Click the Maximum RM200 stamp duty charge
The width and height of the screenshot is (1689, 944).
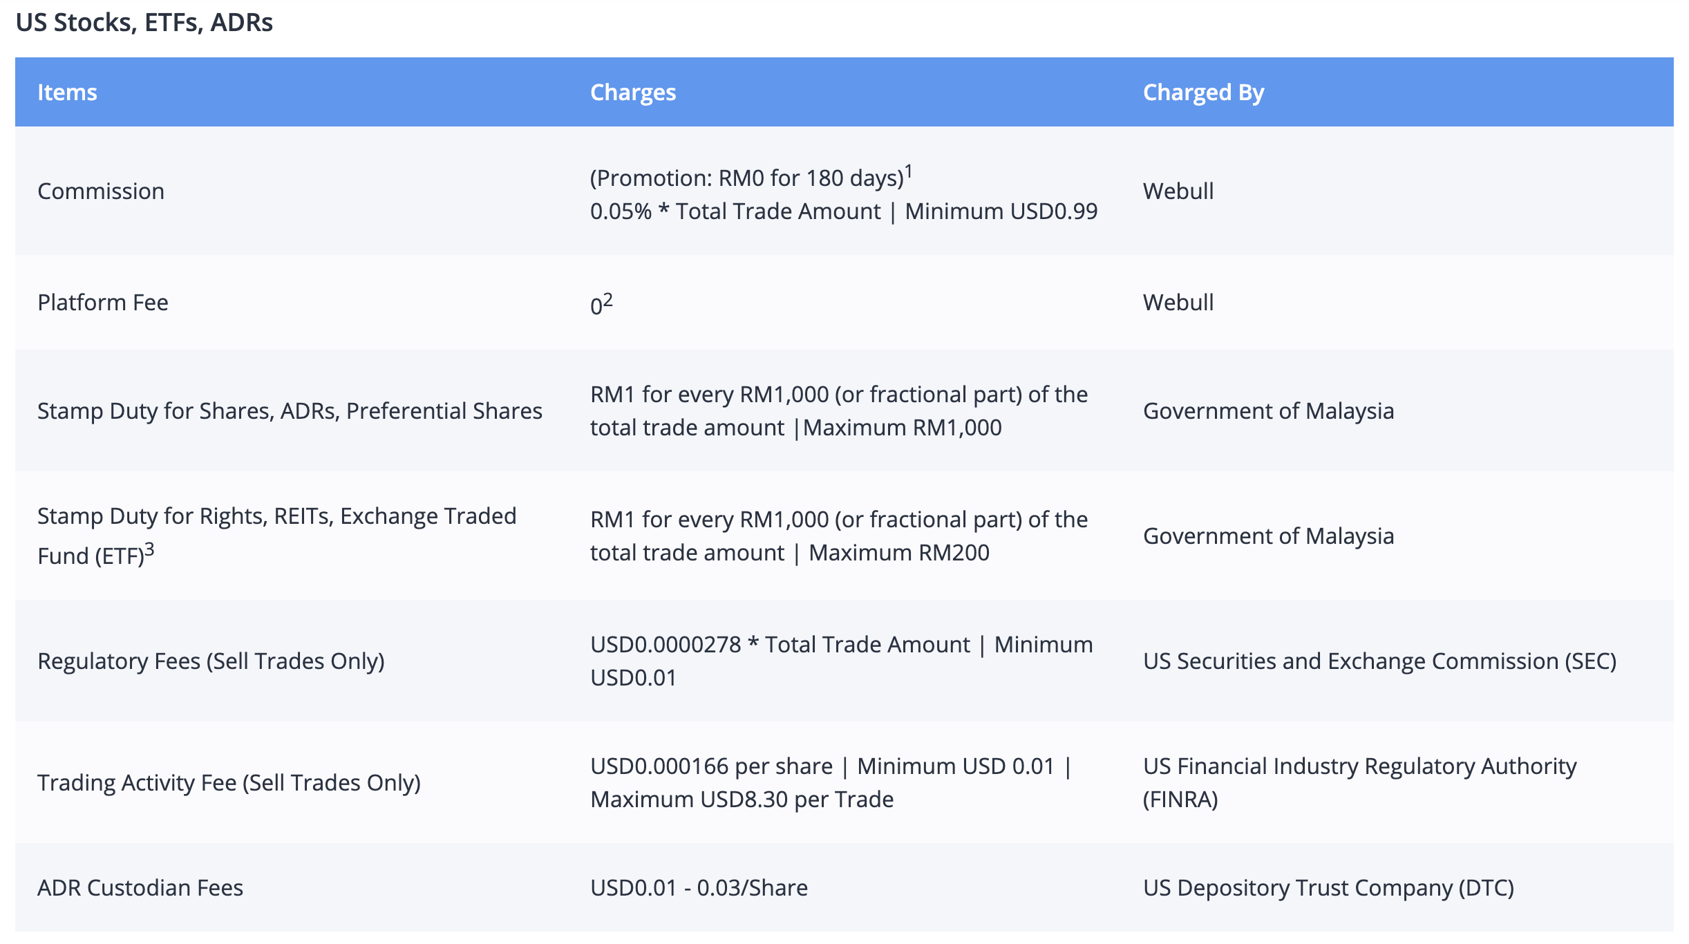coord(898,553)
